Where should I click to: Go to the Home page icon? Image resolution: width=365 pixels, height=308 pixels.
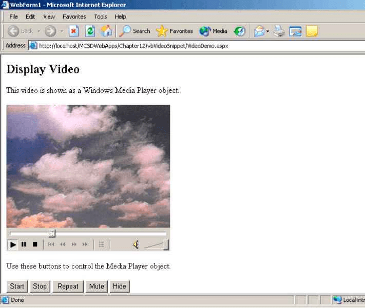point(106,31)
